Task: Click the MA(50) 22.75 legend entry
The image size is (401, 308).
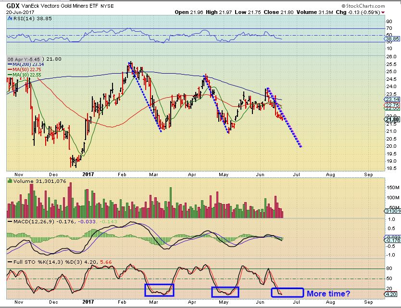Action: (x=25, y=70)
